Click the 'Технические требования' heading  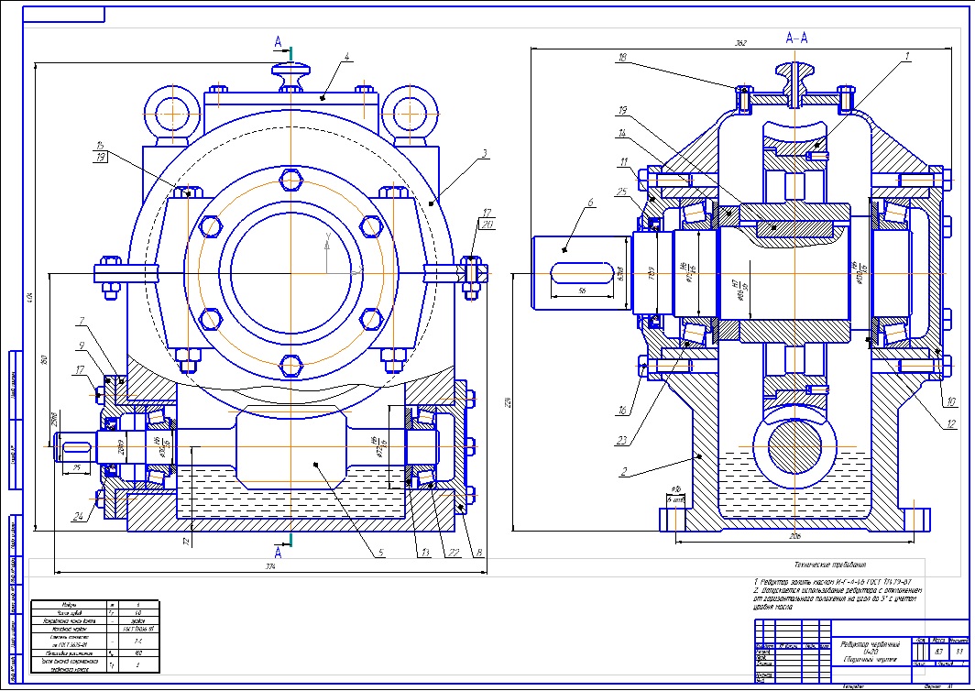pos(830,565)
